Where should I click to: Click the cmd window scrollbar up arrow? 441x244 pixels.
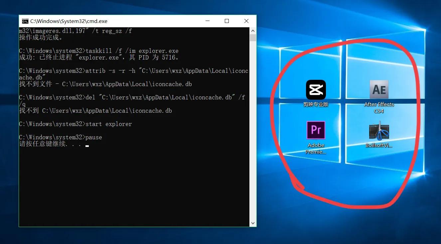pos(253,31)
